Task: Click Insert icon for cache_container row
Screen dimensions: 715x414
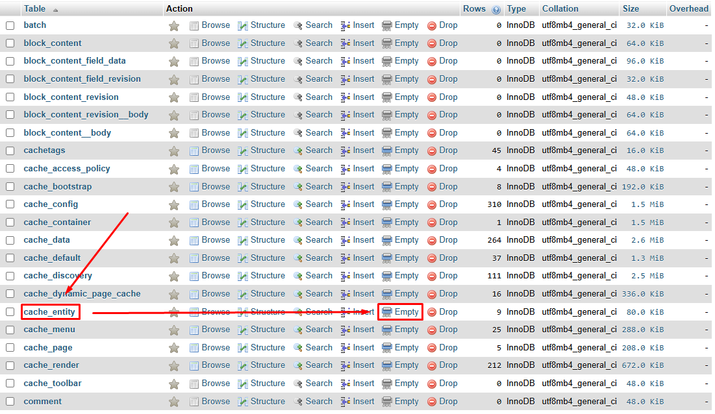Action: pyautogui.click(x=345, y=223)
